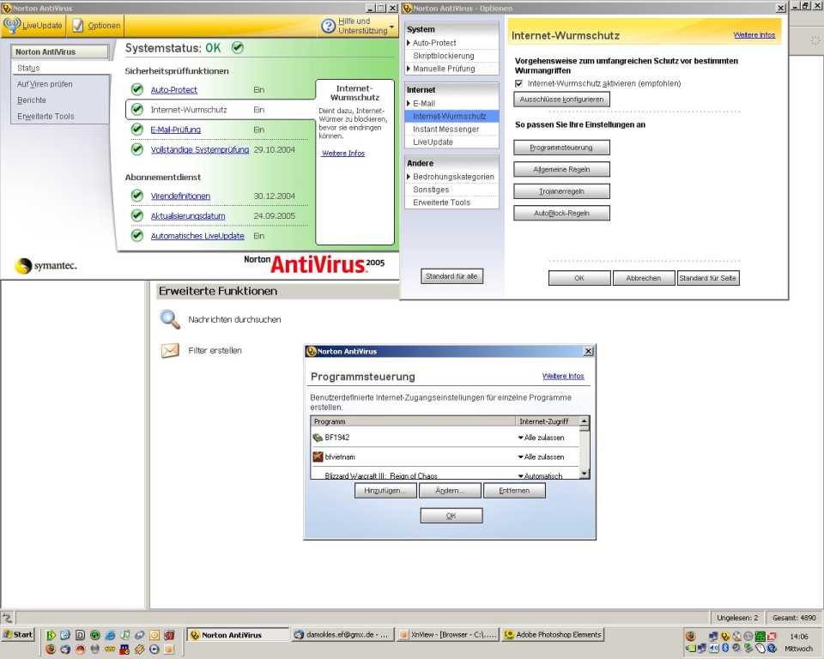Screen dimensions: 824x659
Task: Select Instant Messenger in the Options sidebar
Action: (445, 129)
